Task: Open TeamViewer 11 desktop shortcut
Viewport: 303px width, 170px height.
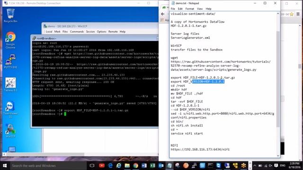Action: click(10, 109)
